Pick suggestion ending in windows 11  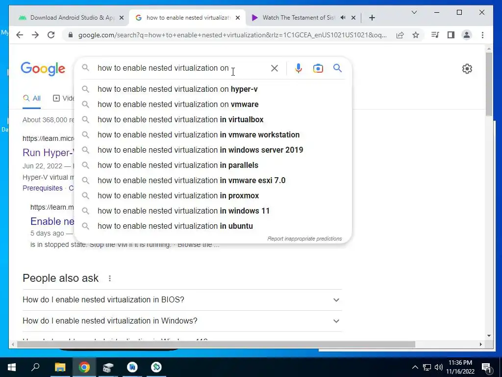(213, 211)
